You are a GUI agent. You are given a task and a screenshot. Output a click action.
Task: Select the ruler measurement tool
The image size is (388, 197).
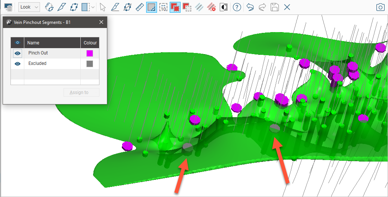point(139,7)
